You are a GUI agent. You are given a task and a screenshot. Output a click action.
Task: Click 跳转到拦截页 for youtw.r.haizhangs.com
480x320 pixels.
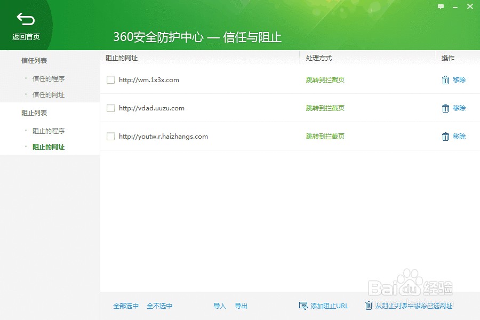(x=325, y=137)
